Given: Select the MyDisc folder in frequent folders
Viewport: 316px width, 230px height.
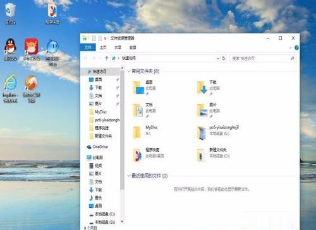Looking at the screenshot, I should click(145, 132).
